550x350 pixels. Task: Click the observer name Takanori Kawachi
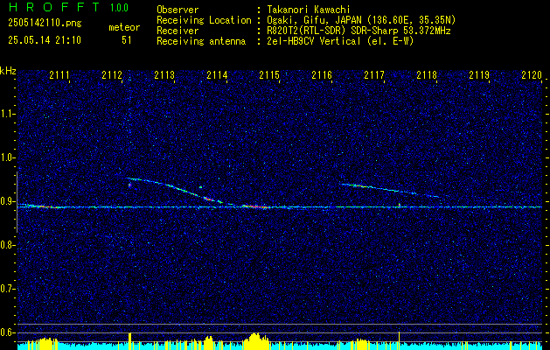[309, 10]
